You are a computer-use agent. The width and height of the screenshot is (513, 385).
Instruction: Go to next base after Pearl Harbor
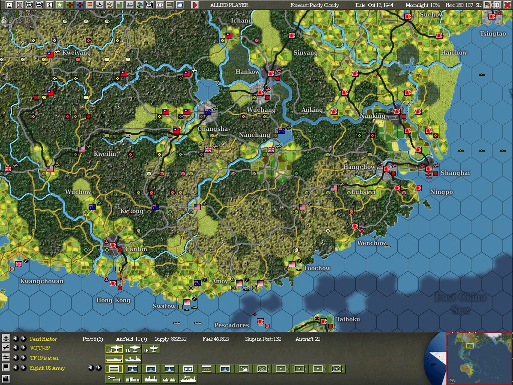23,338
